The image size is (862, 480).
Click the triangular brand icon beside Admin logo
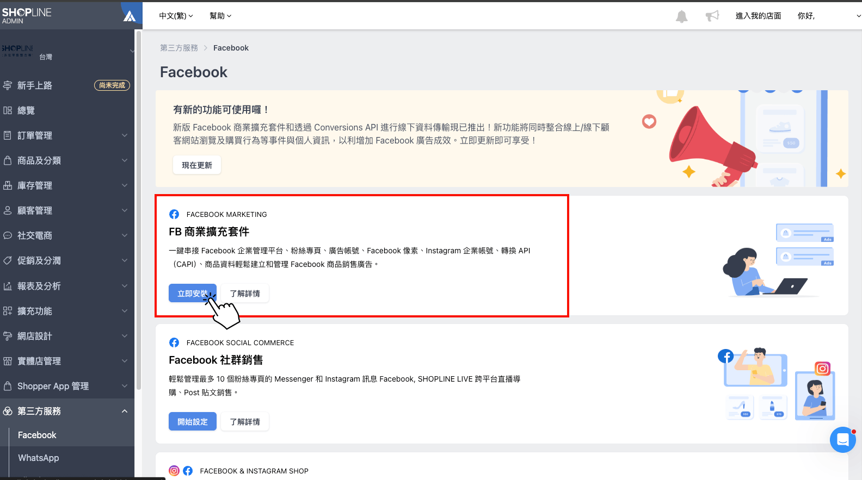tap(130, 16)
